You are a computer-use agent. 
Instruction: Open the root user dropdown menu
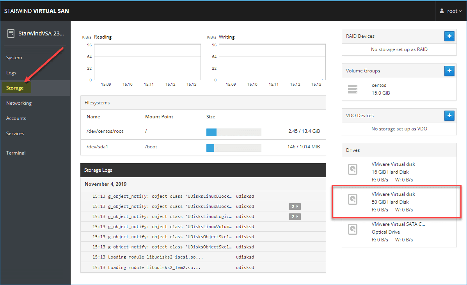click(x=451, y=11)
